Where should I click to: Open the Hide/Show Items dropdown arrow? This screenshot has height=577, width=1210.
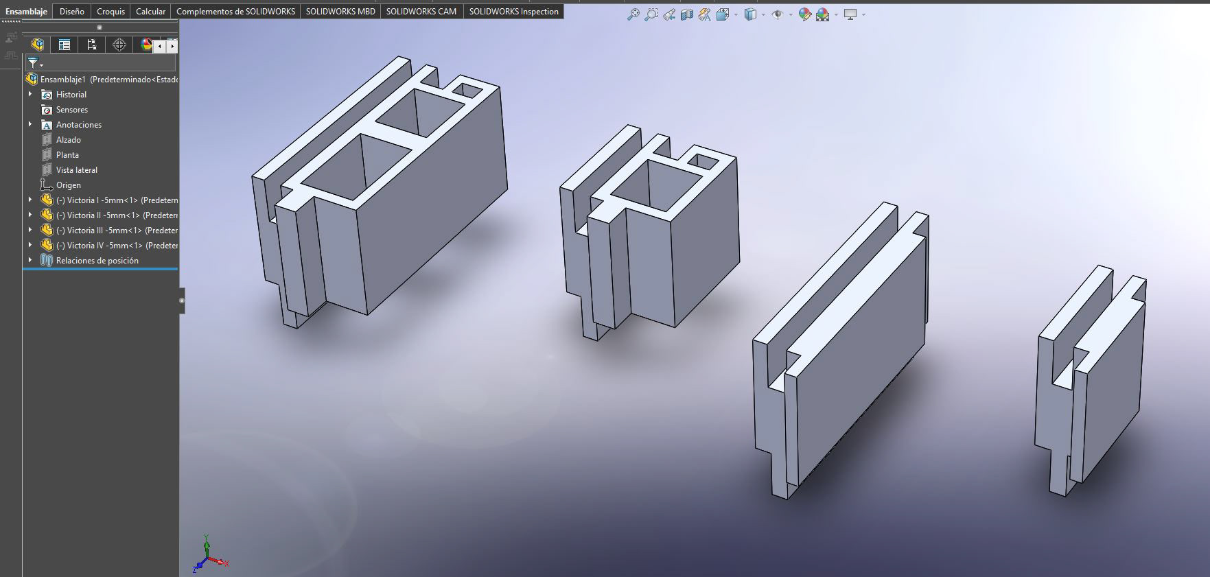tap(791, 14)
